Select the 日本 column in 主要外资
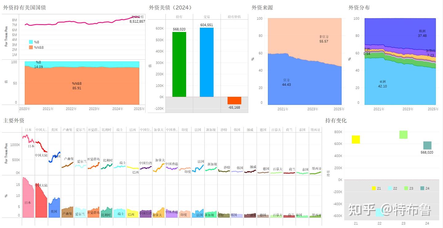 coord(28,129)
